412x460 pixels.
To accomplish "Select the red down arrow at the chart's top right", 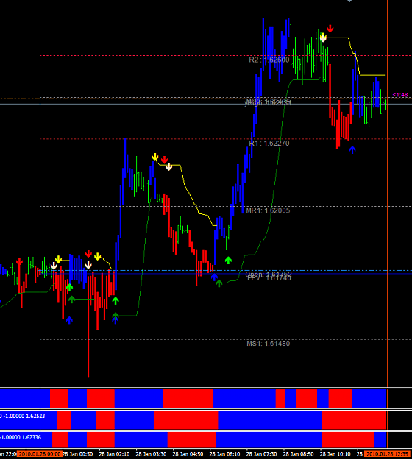I will tap(330, 29).
